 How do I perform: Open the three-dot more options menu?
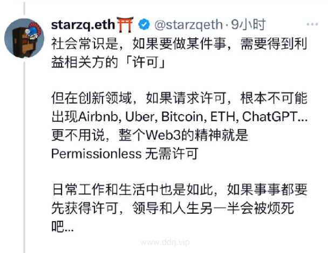pyautogui.click(x=312, y=24)
